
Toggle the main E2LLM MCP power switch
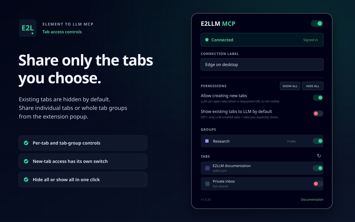[x=317, y=24]
